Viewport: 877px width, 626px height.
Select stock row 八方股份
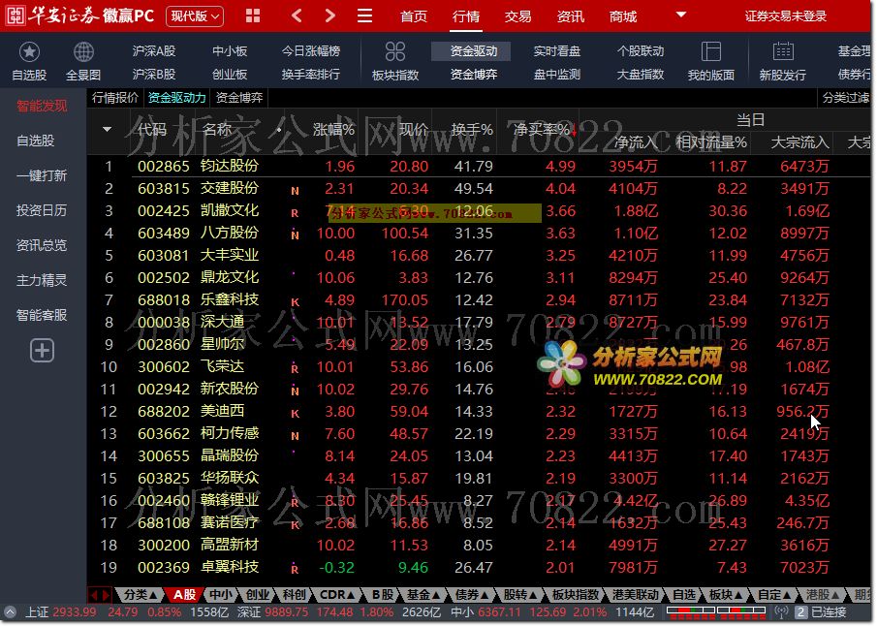pos(481,233)
